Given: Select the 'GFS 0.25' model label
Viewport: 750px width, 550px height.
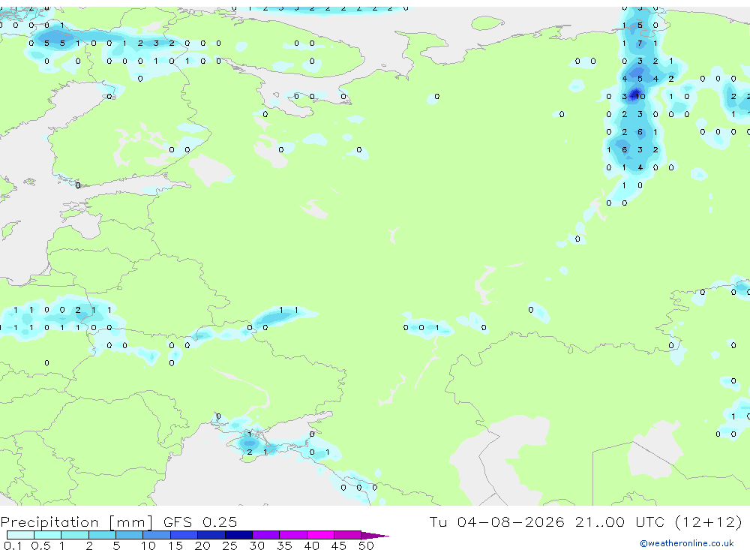Looking at the screenshot, I should 200,521.
